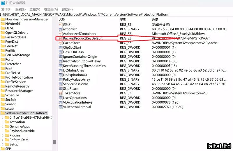
Task: Expand the ReferralData subkey
Action: click(x=3, y=140)
